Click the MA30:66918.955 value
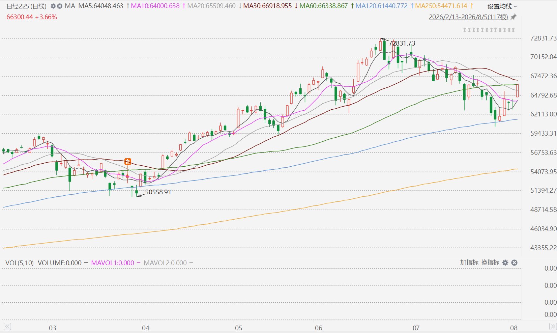The width and height of the screenshot is (557, 333). (267, 6)
